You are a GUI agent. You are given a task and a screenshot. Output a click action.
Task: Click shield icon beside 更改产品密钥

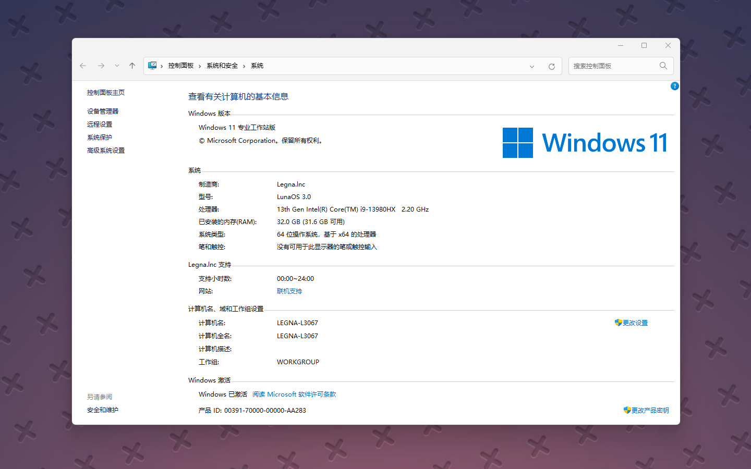627,410
